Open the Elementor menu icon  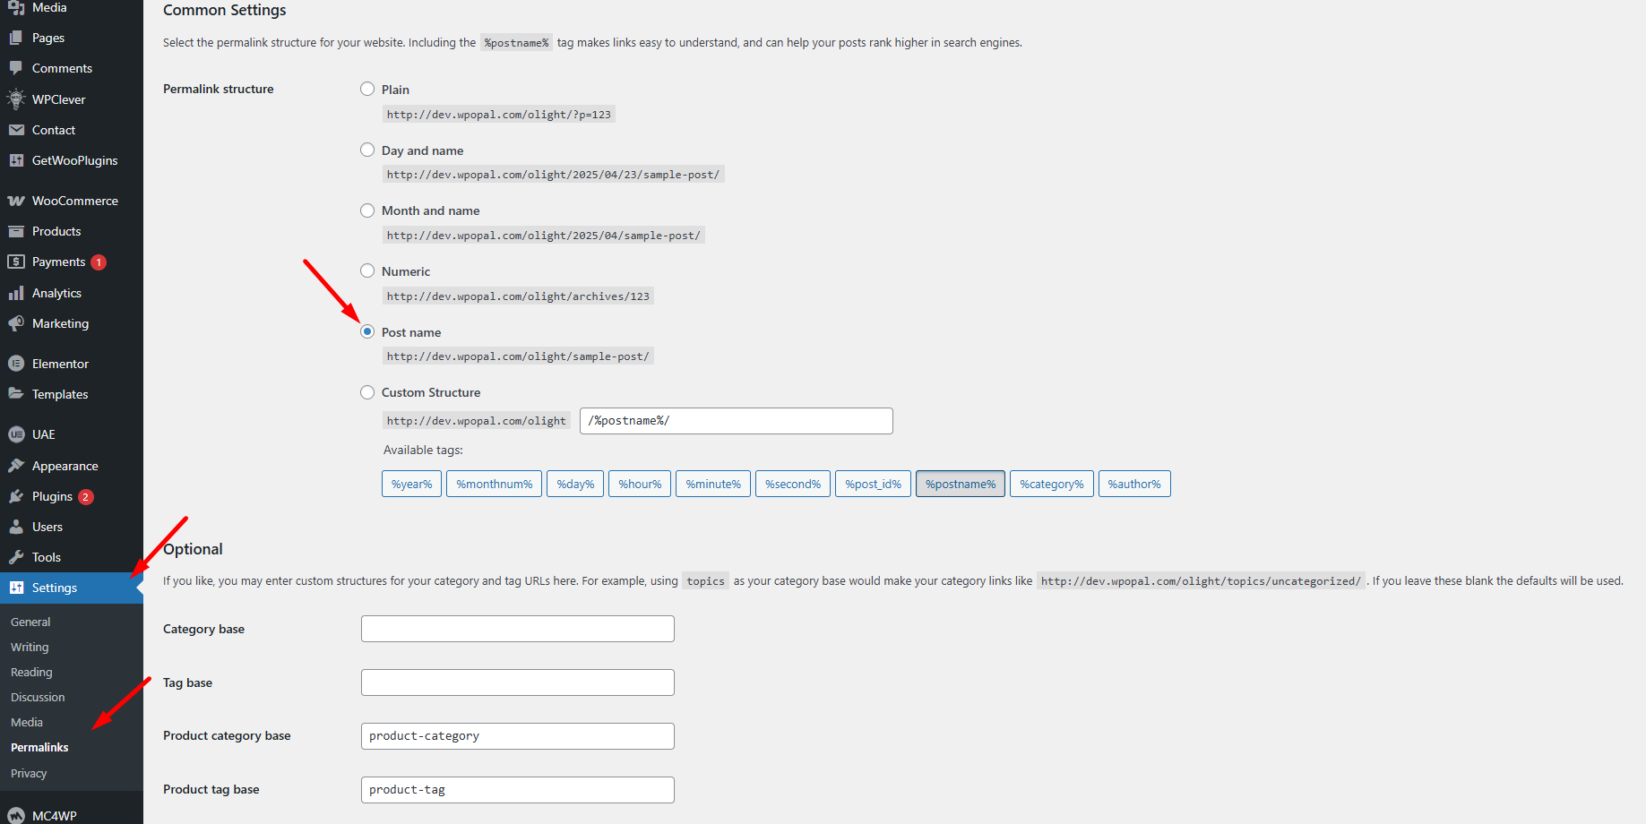[x=16, y=364]
